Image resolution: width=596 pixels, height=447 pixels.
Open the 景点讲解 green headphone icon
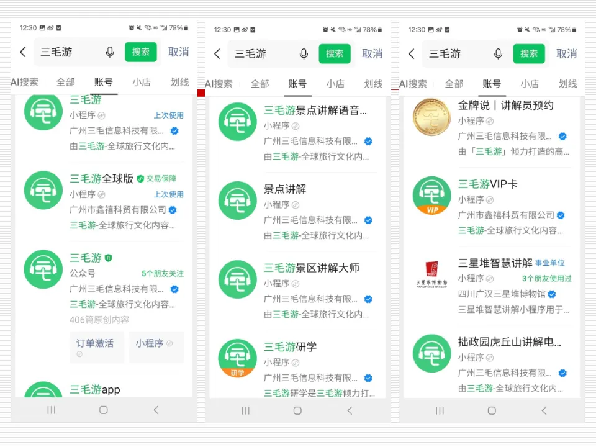(x=237, y=201)
